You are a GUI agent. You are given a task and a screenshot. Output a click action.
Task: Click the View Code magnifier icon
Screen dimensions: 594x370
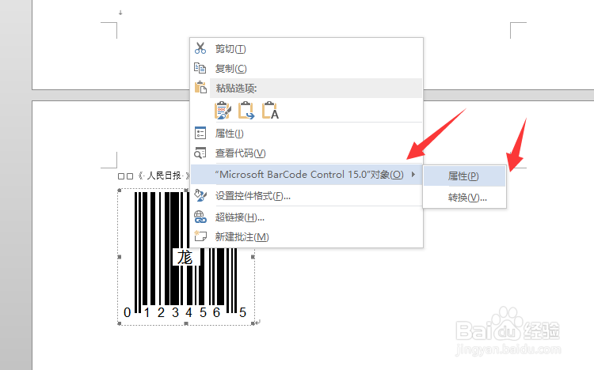(x=200, y=153)
